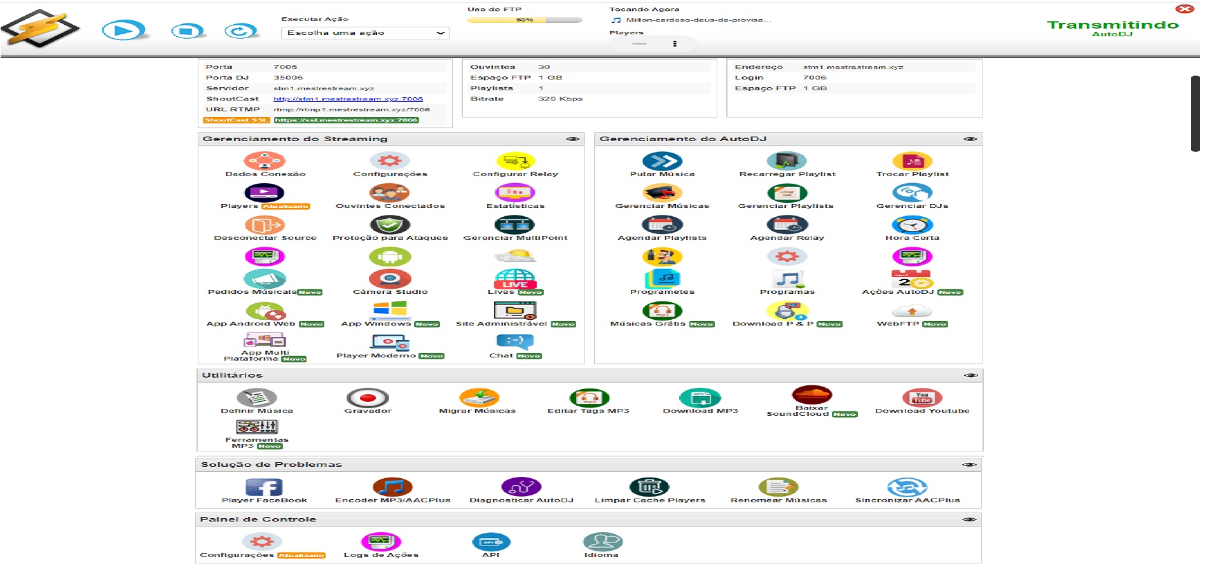Click the Uso do FTP progress bar
1221x585 pixels.
point(525,20)
